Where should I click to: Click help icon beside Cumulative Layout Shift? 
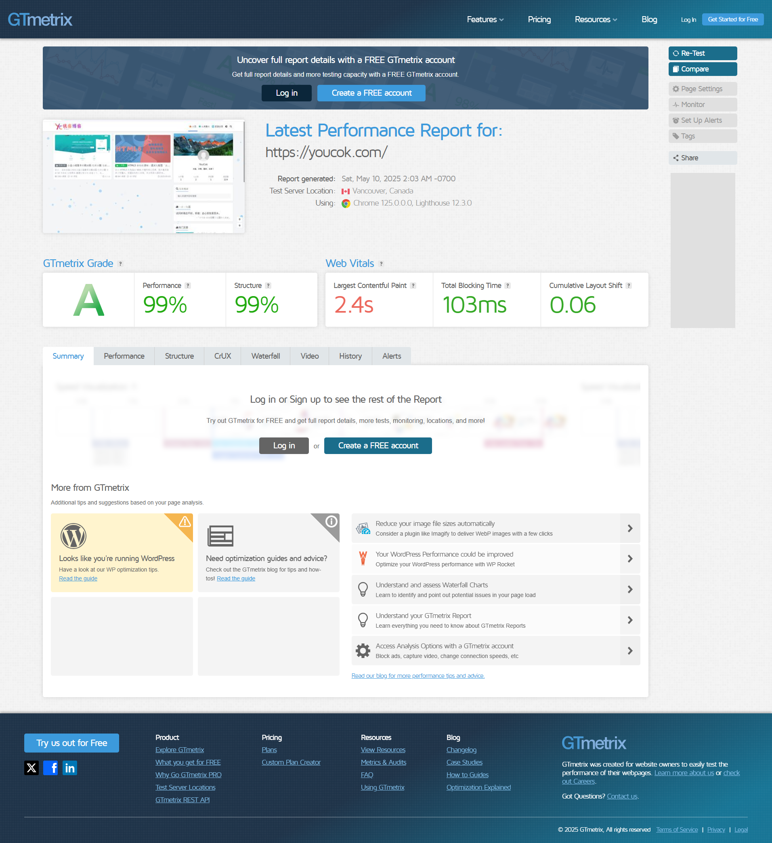point(629,286)
